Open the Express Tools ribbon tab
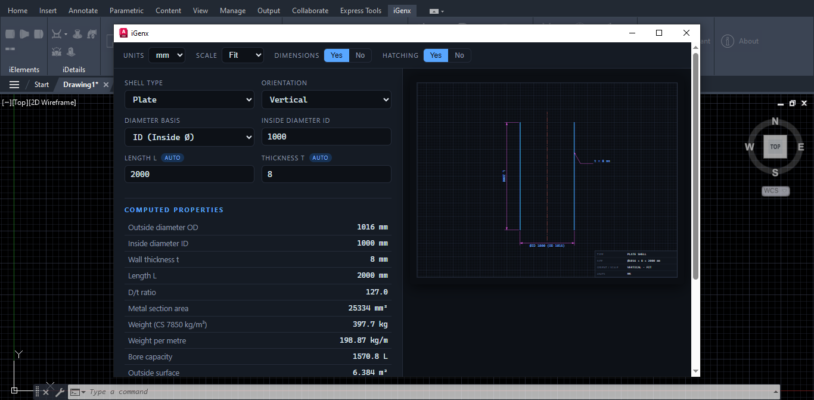This screenshot has width=814, height=400. 361,11
